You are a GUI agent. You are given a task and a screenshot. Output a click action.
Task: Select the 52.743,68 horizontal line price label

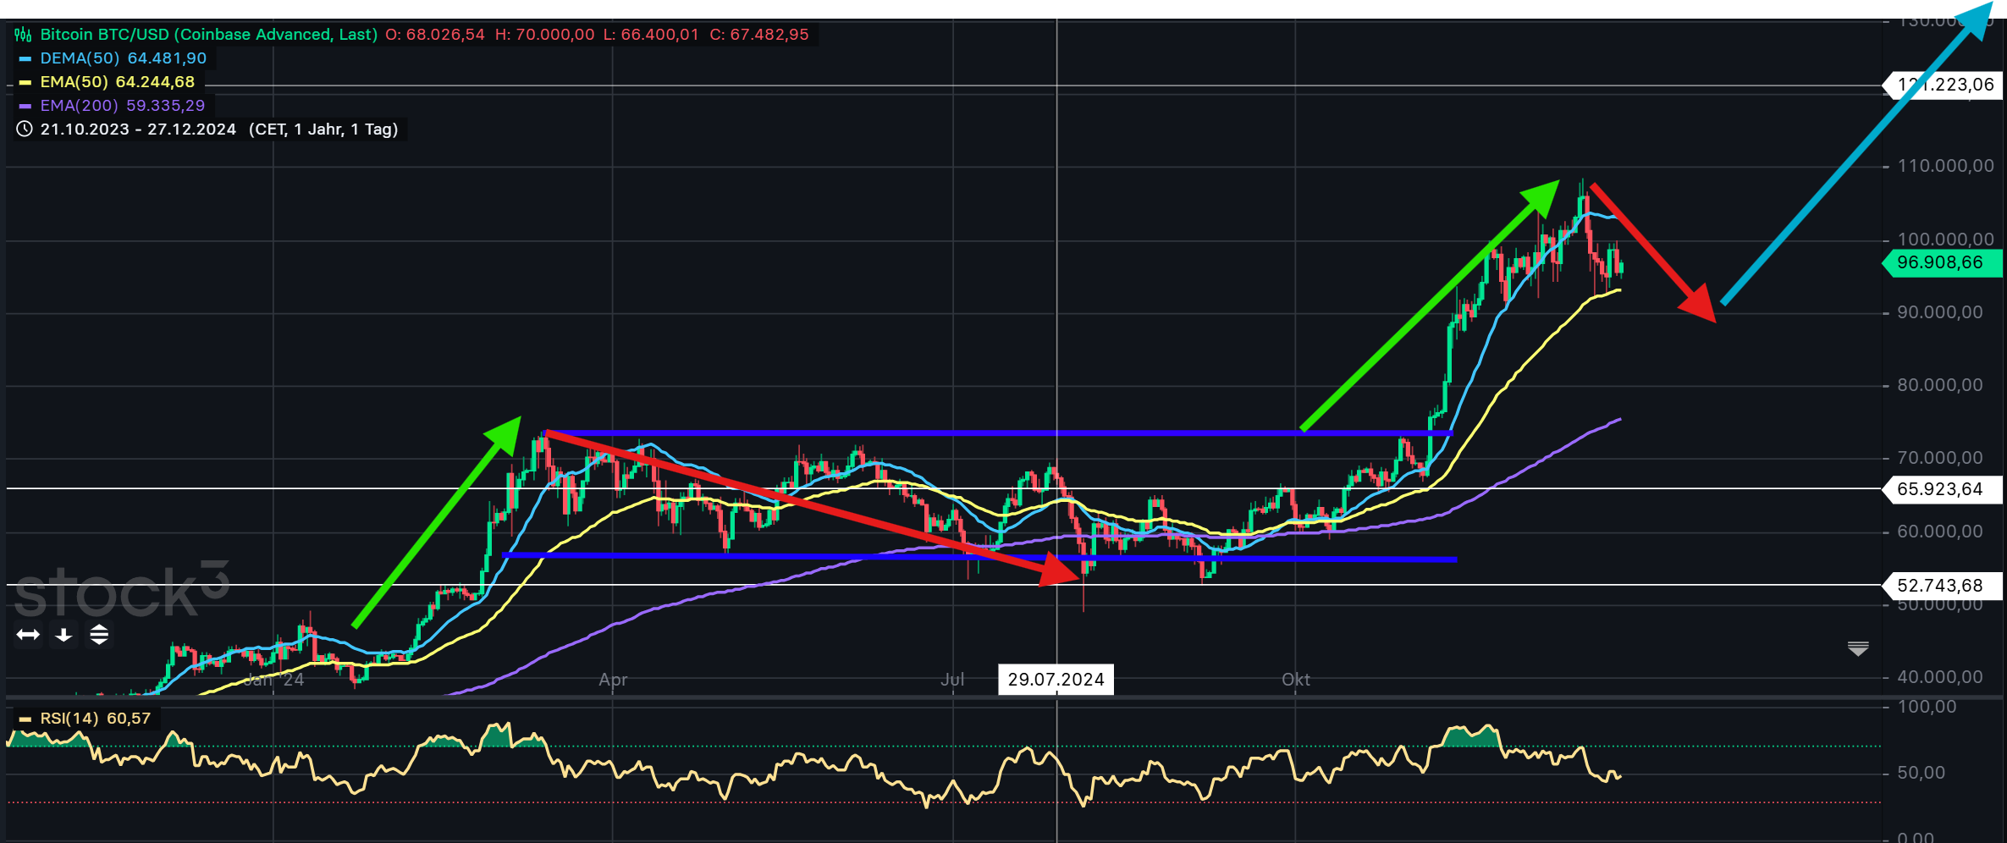[1939, 586]
